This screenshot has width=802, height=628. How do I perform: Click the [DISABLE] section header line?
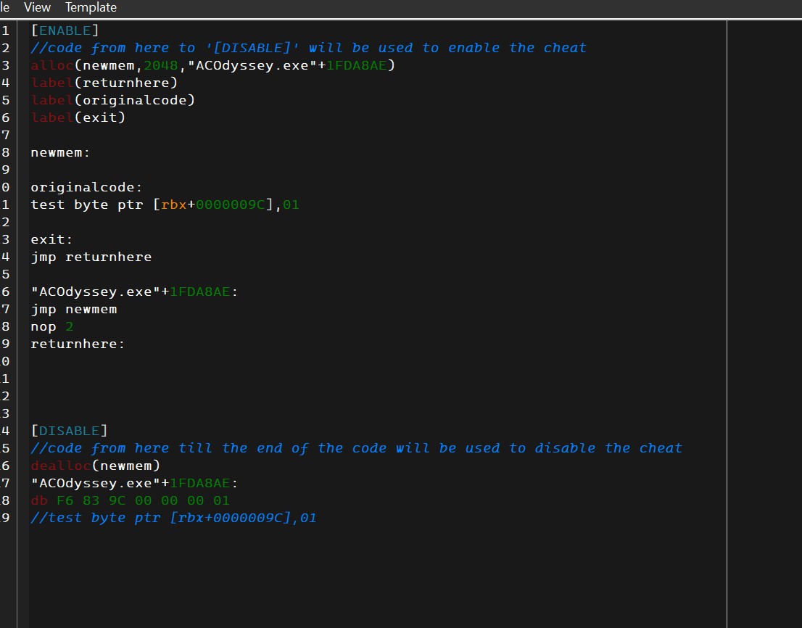pos(69,431)
